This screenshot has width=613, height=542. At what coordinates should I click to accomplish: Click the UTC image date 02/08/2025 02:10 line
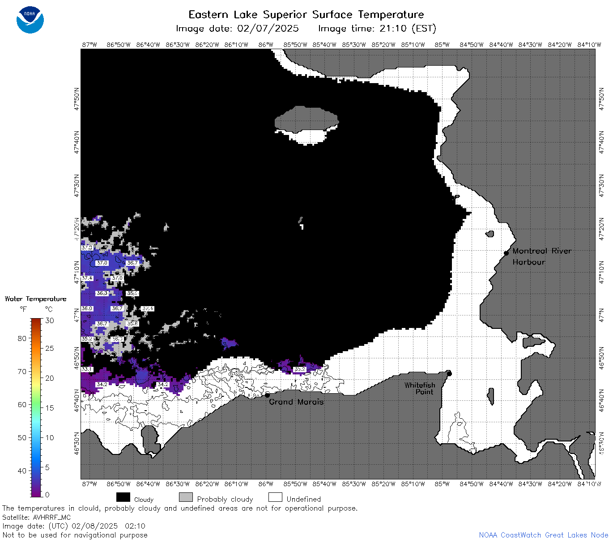click(74, 526)
